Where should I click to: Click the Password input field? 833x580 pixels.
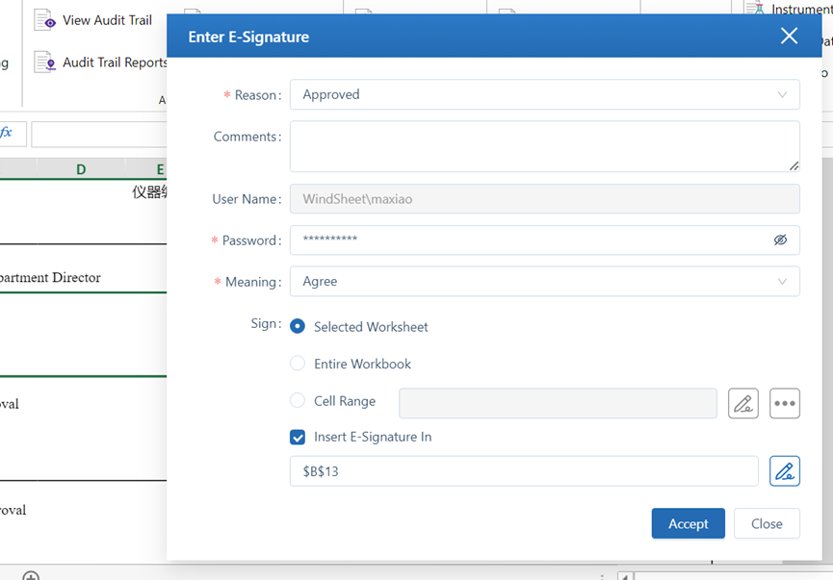click(530, 240)
